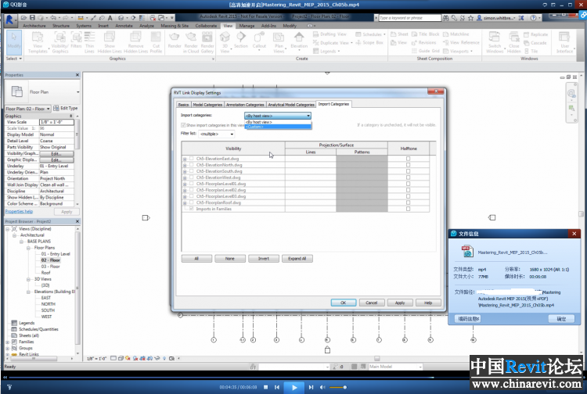Expand the Select panel dropdown
The image size is (587, 394).
(14, 59)
